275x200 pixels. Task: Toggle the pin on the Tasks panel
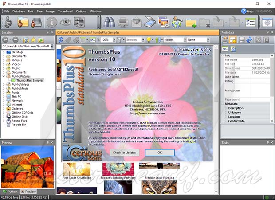click(267, 142)
